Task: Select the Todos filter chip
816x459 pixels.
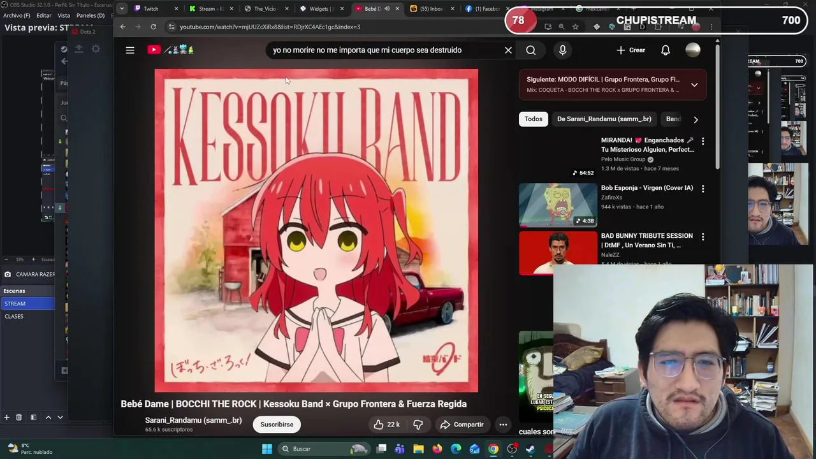Action: 534,119
